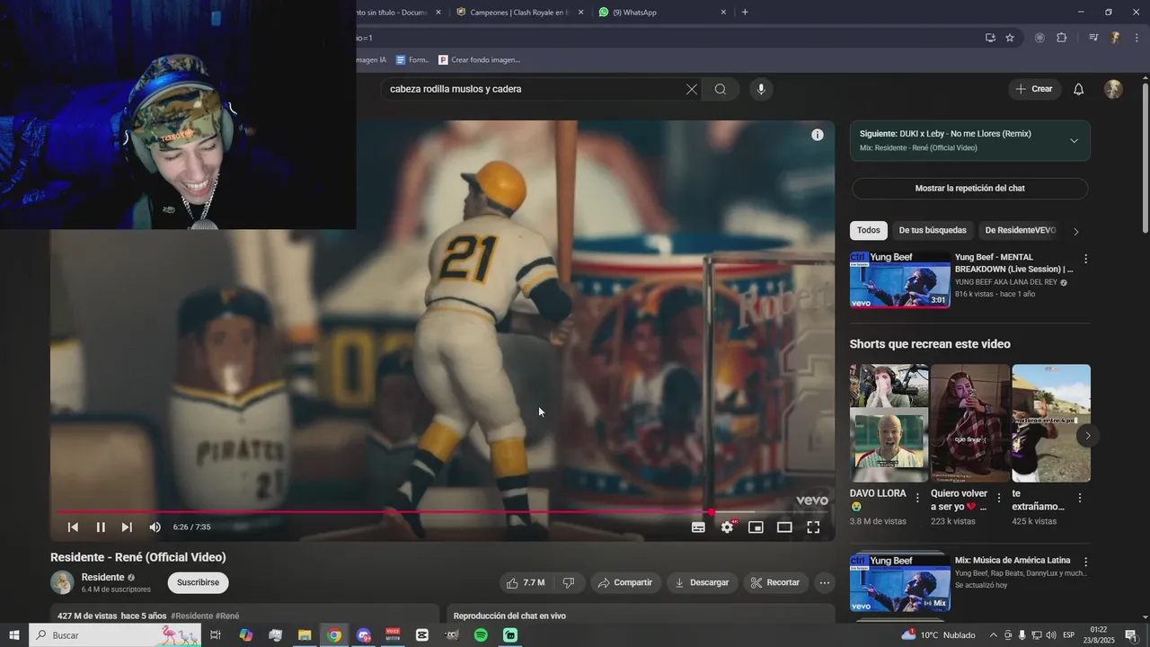Toggle subtitles on the player
Screen dimensions: 1150x647
698,527
